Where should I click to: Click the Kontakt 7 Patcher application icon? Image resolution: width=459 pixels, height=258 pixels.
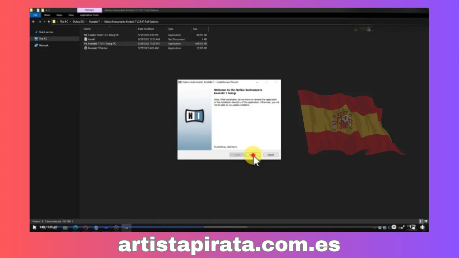point(86,48)
